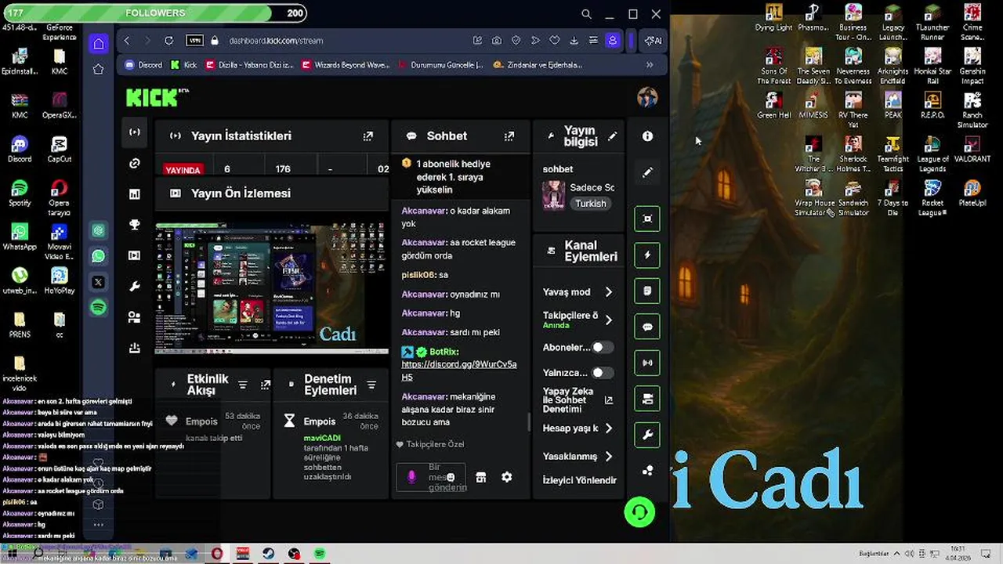
Task: Open Dizilla bookmark in bookmarks bar
Action: coord(250,65)
